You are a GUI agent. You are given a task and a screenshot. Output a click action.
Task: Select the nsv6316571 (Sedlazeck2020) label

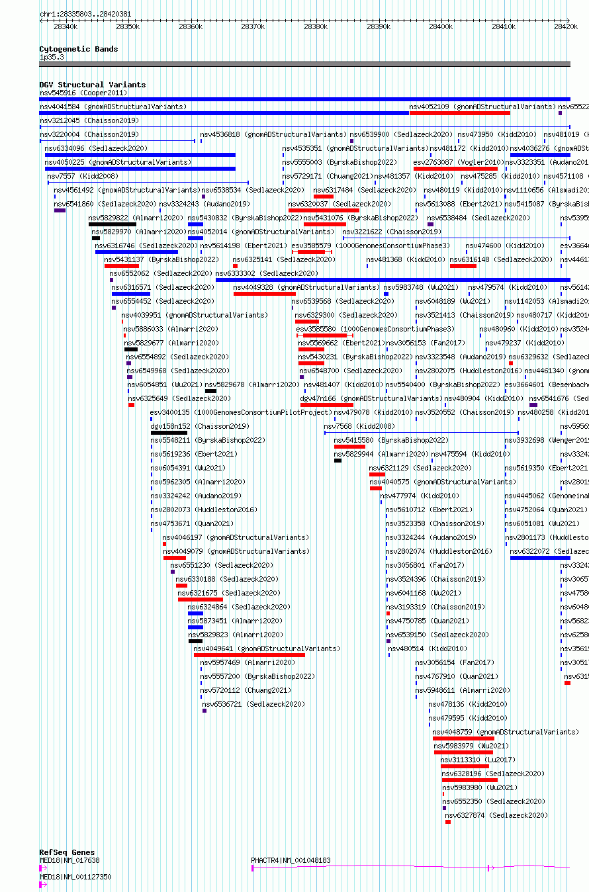[163, 287]
